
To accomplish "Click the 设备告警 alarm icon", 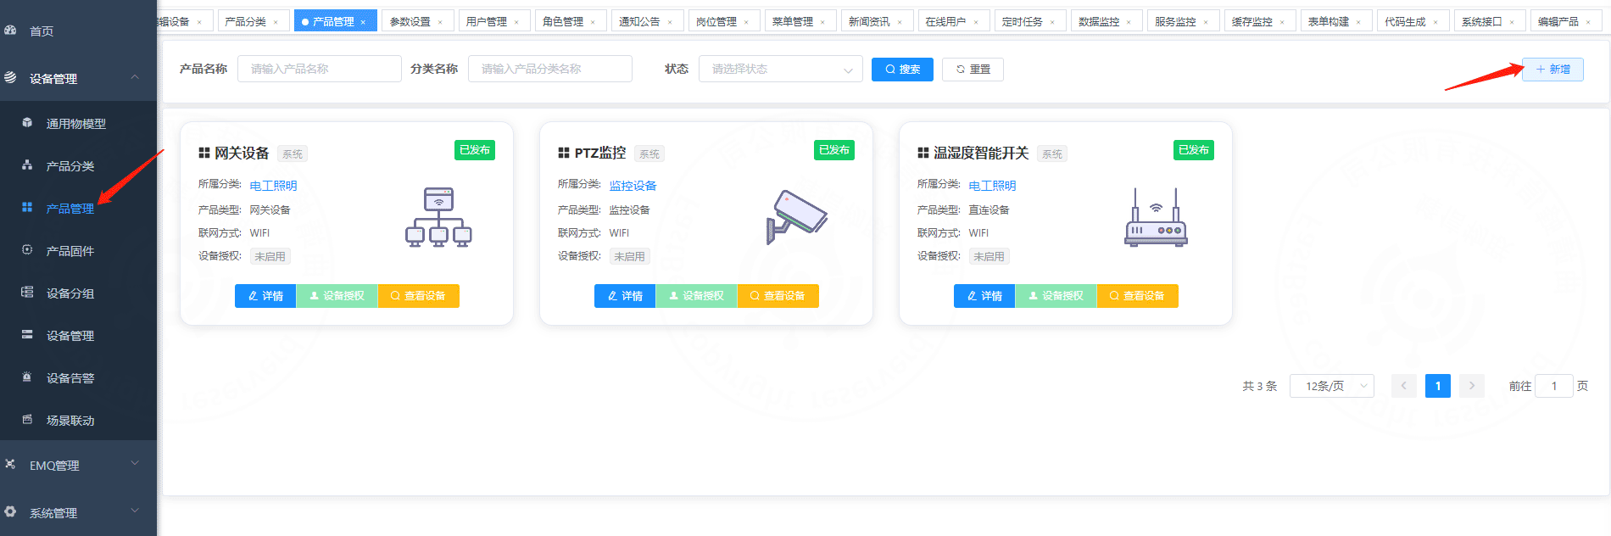I will point(27,377).
